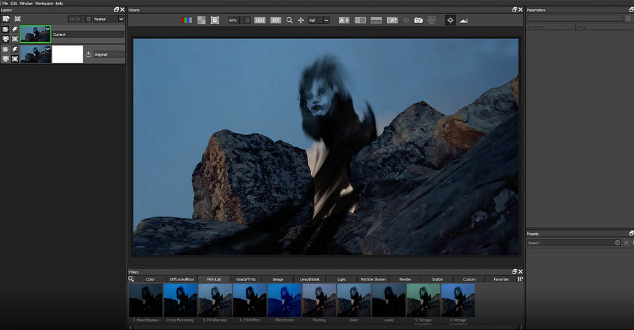Click the search magnifier in Filters panel

click(131, 279)
